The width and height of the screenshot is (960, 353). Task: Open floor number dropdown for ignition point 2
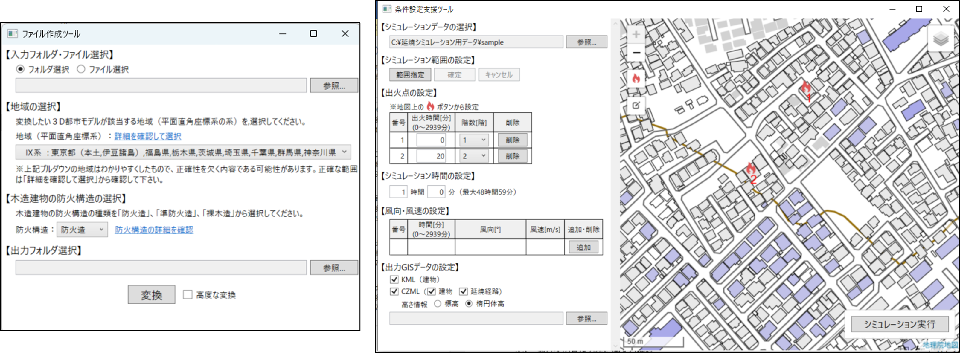pos(474,156)
